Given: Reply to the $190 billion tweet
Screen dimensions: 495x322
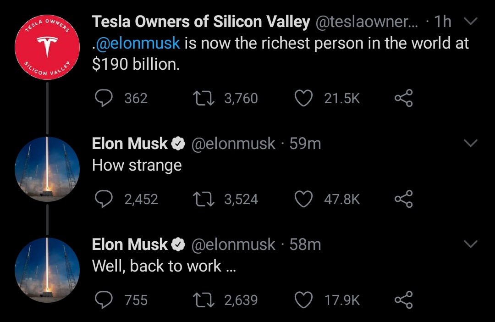Looking at the screenshot, I should (104, 98).
